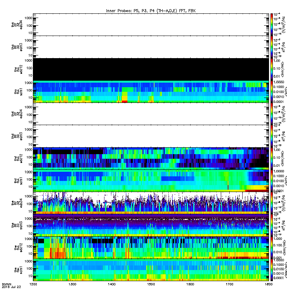This screenshot has width=287, height=306.
Task: Select the empty tha fff edc34 spectrogram panel
Action: coord(151,24)
